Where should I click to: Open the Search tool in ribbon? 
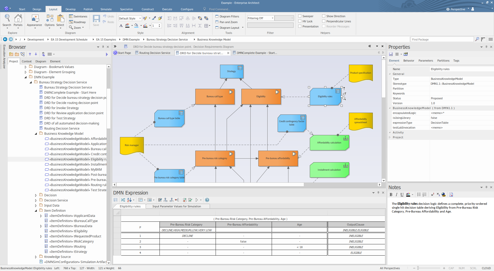pos(7,21)
